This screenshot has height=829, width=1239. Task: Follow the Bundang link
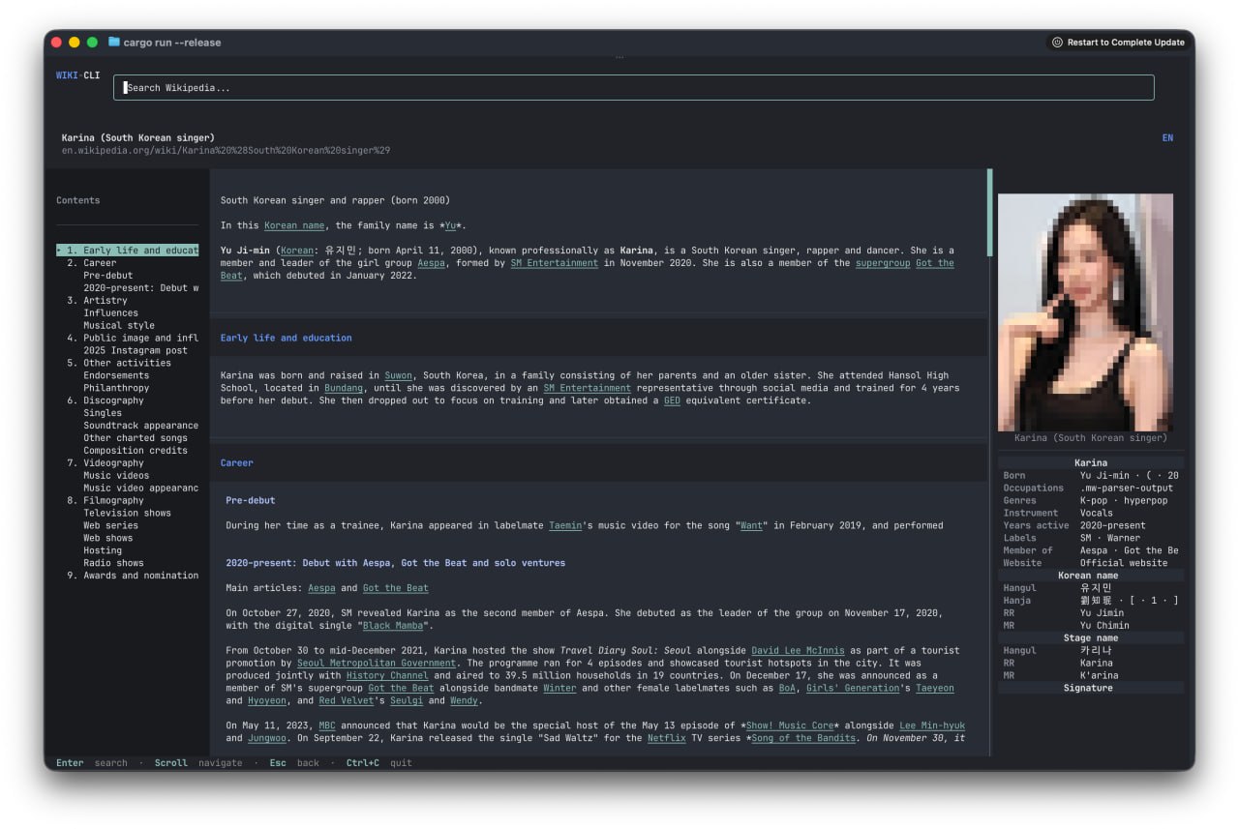[344, 388]
